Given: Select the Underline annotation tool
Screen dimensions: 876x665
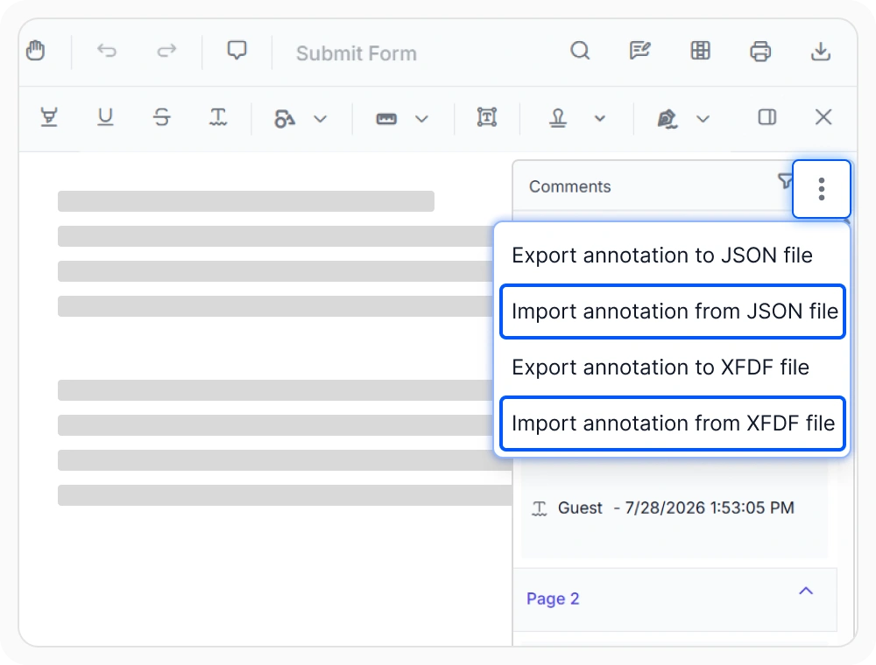Looking at the screenshot, I should 105,117.
